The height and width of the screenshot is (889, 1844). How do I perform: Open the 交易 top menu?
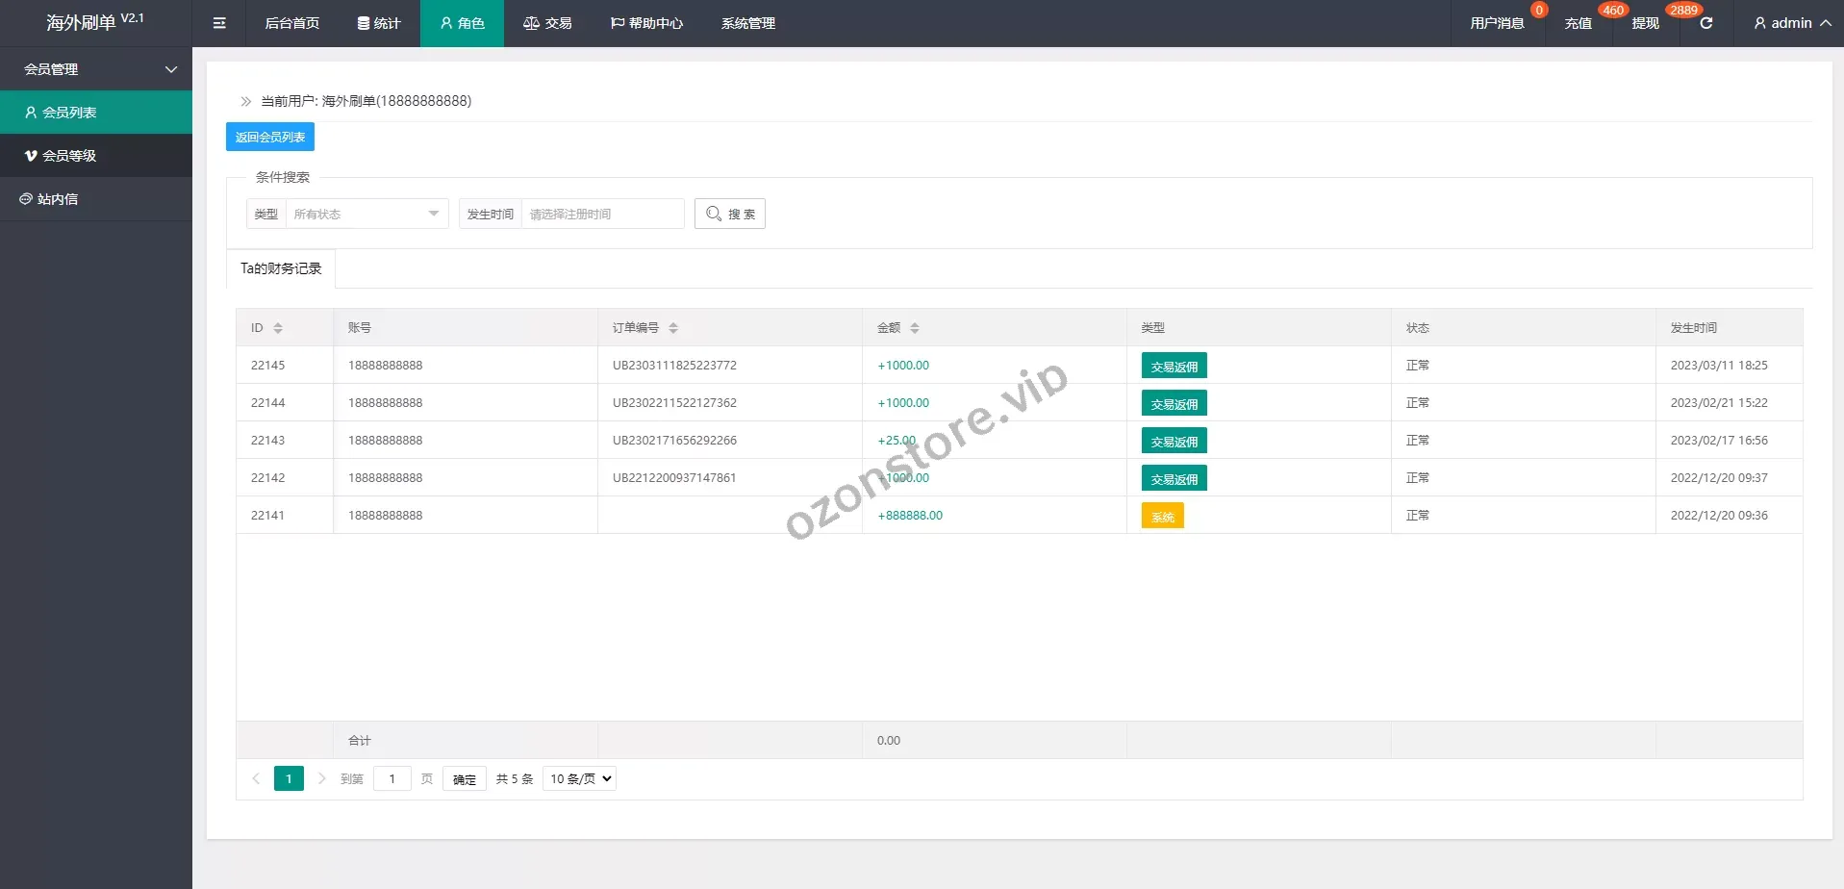coord(547,23)
